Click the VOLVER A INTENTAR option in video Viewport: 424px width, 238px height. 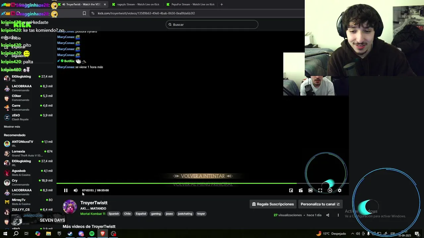(x=203, y=176)
